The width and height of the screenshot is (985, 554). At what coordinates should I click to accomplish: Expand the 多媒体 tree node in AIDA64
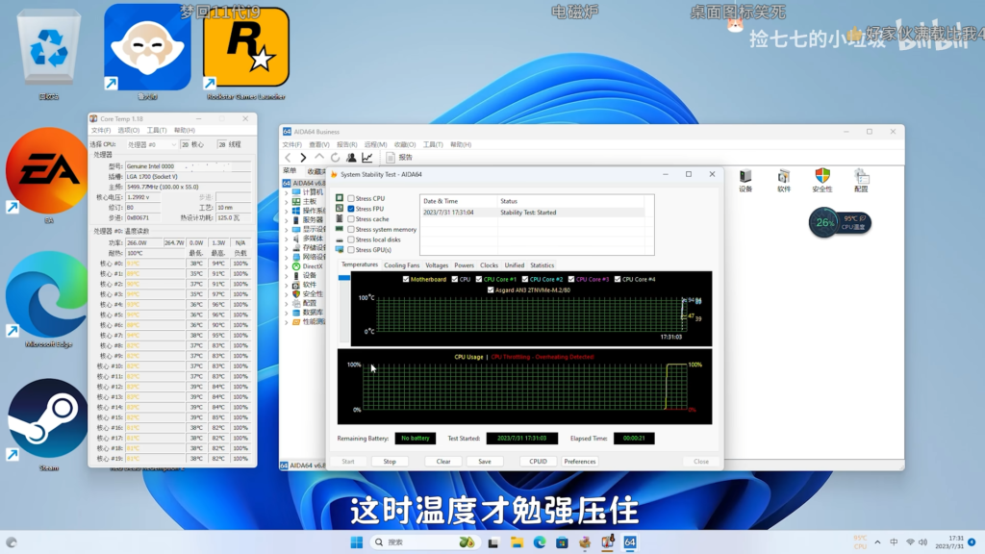(287, 239)
